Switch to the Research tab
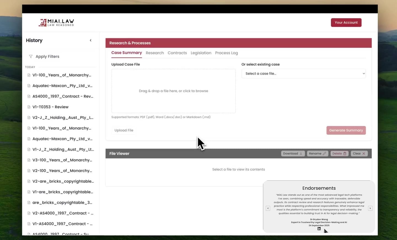The height and width of the screenshot is (240, 397). tap(155, 53)
